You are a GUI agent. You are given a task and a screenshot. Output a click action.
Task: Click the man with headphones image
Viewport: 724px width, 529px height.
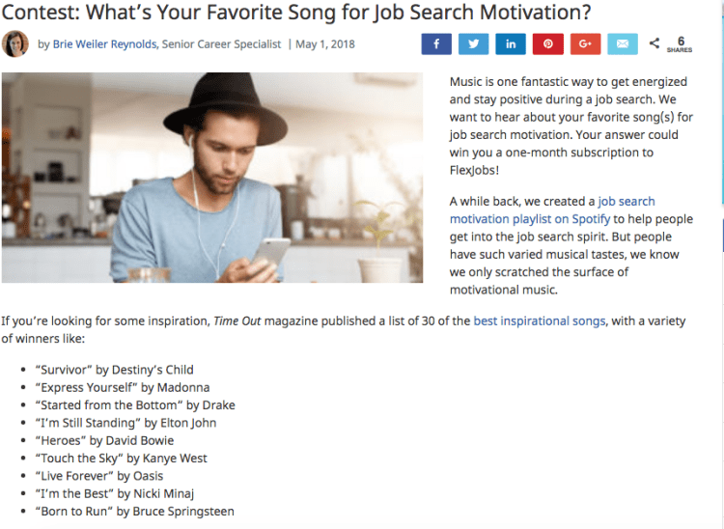point(212,178)
